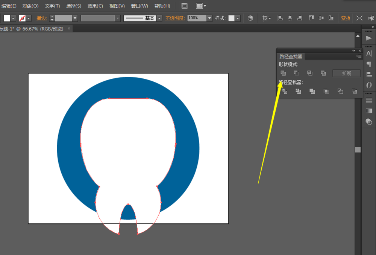The width and height of the screenshot is (376, 255).
Task: Open the 视图(V) menu
Action: point(117,6)
